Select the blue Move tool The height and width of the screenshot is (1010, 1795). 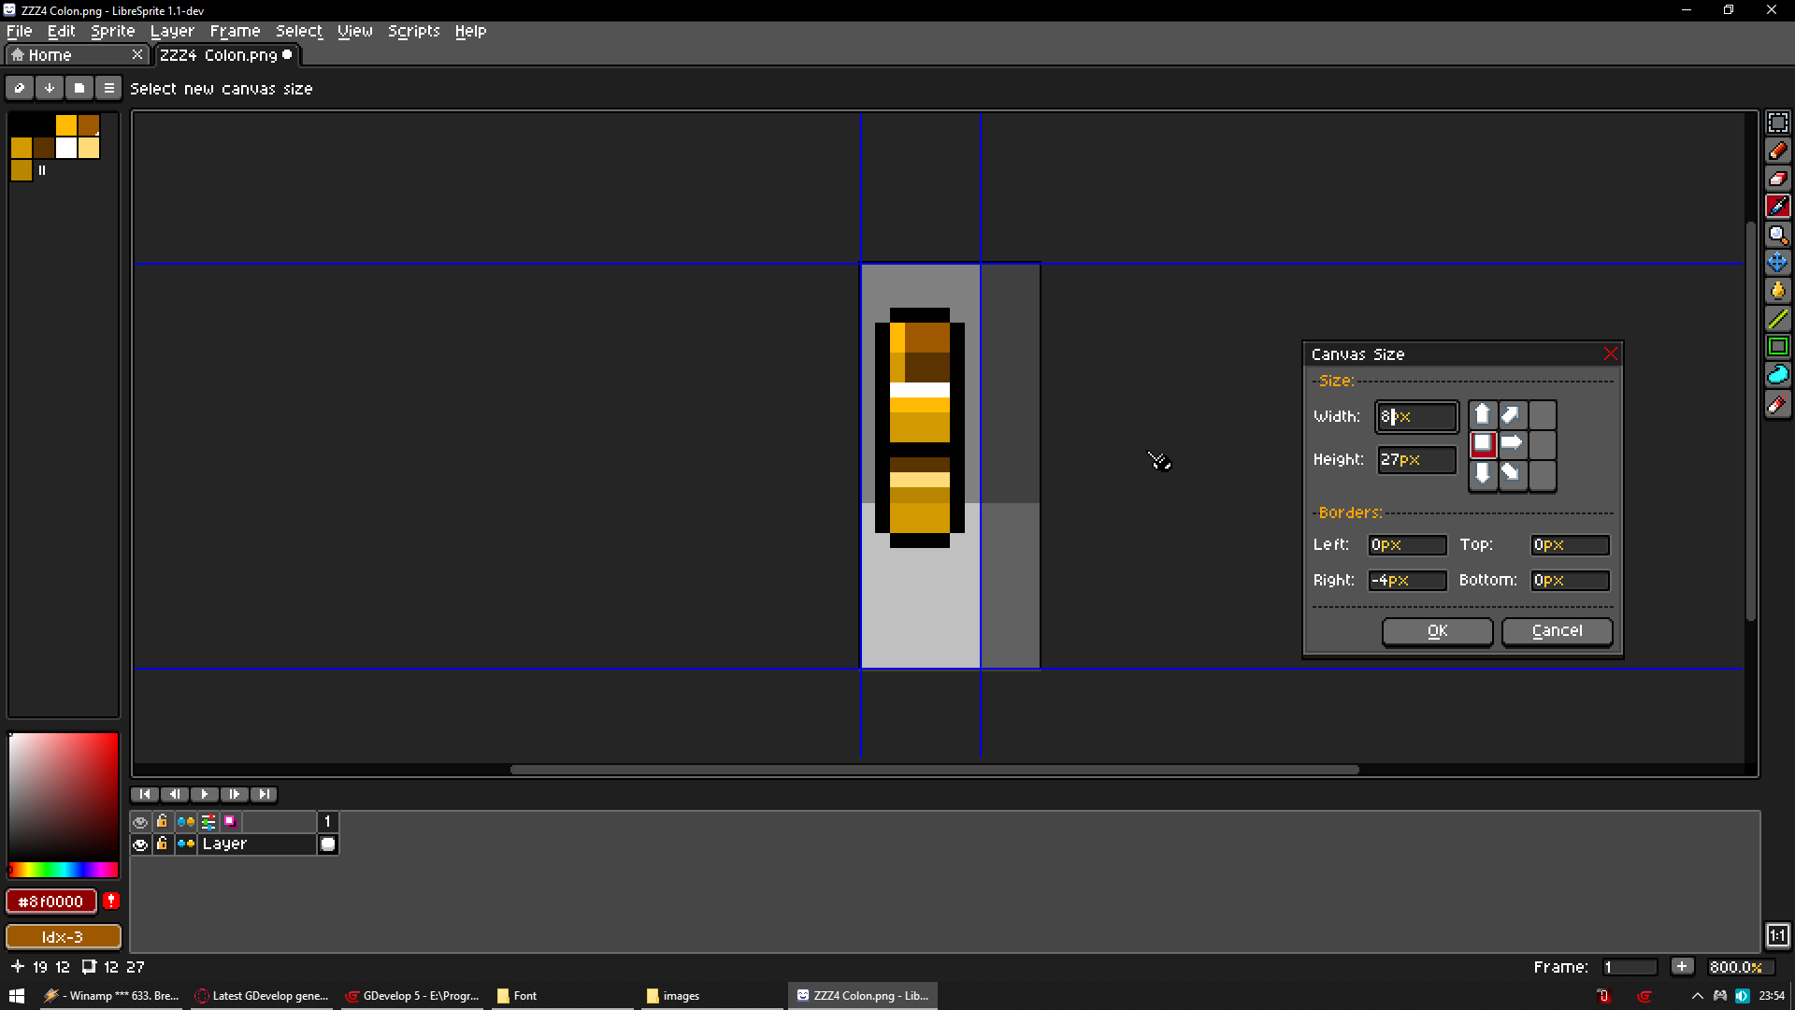click(x=1777, y=263)
